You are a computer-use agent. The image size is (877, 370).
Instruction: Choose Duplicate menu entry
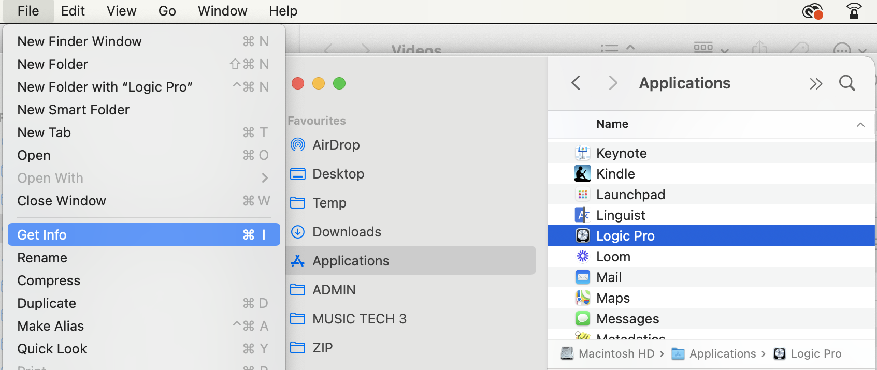(x=143, y=303)
